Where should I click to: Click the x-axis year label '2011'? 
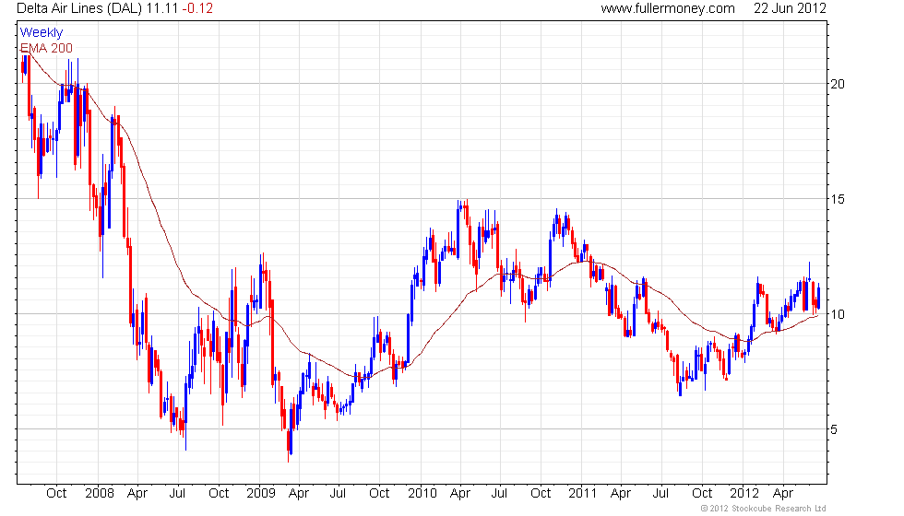tap(582, 494)
